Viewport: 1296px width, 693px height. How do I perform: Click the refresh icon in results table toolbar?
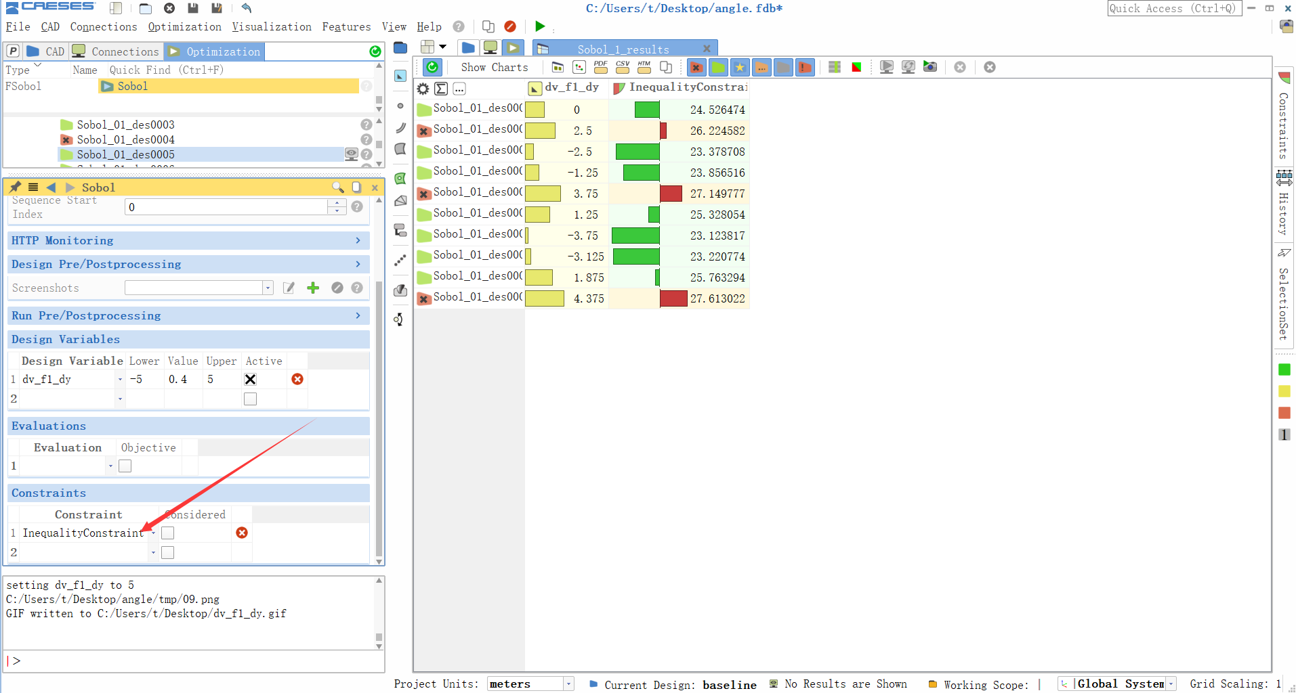click(432, 67)
